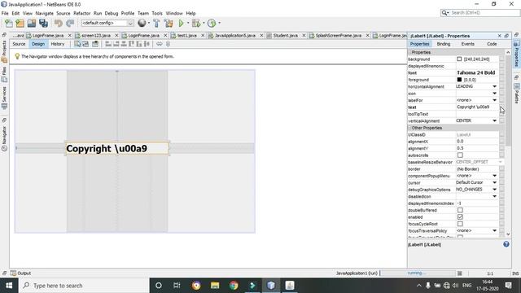The width and height of the screenshot is (521, 293).
Task: Click the Cortana circle icon
Action: 159,286
